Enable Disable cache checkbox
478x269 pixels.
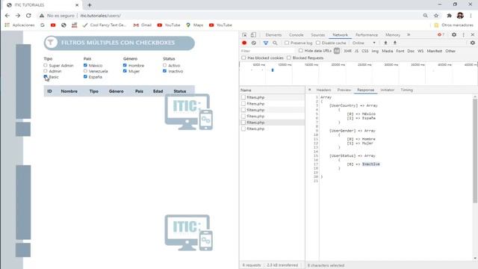click(x=318, y=43)
